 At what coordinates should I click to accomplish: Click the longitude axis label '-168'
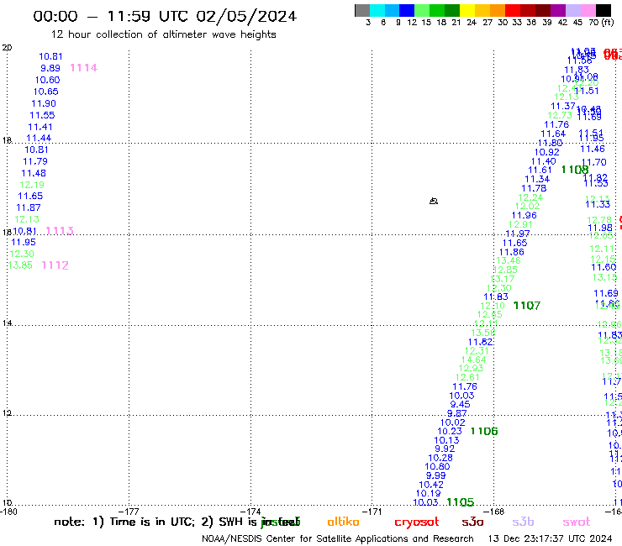(494, 512)
